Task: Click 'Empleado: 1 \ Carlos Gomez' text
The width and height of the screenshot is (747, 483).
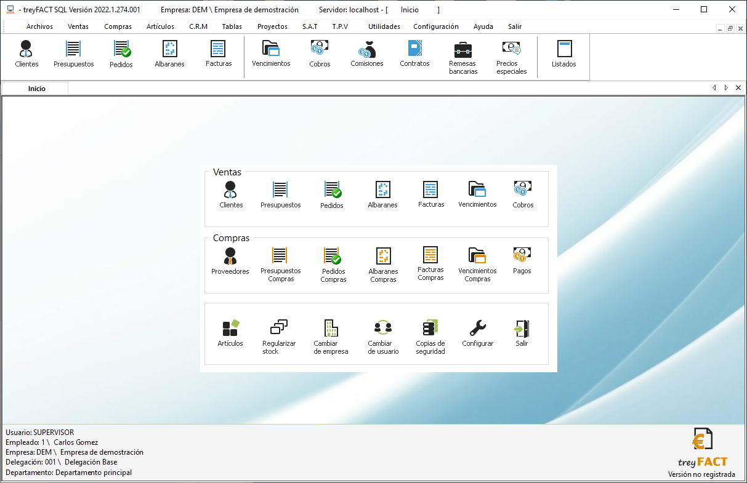Action: click(x=52, y=442)
